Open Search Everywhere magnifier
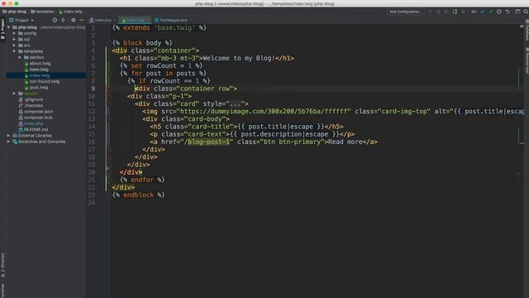Image resolution: width=529 pixels, height=298 pixels. [526, 12]
